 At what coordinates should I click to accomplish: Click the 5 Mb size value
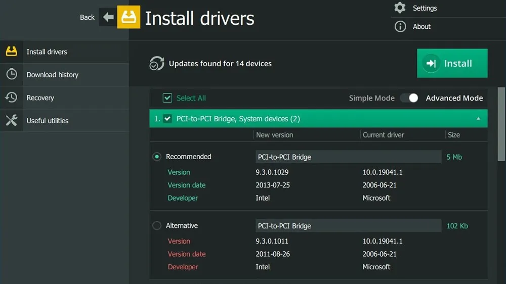coord(454,157)
